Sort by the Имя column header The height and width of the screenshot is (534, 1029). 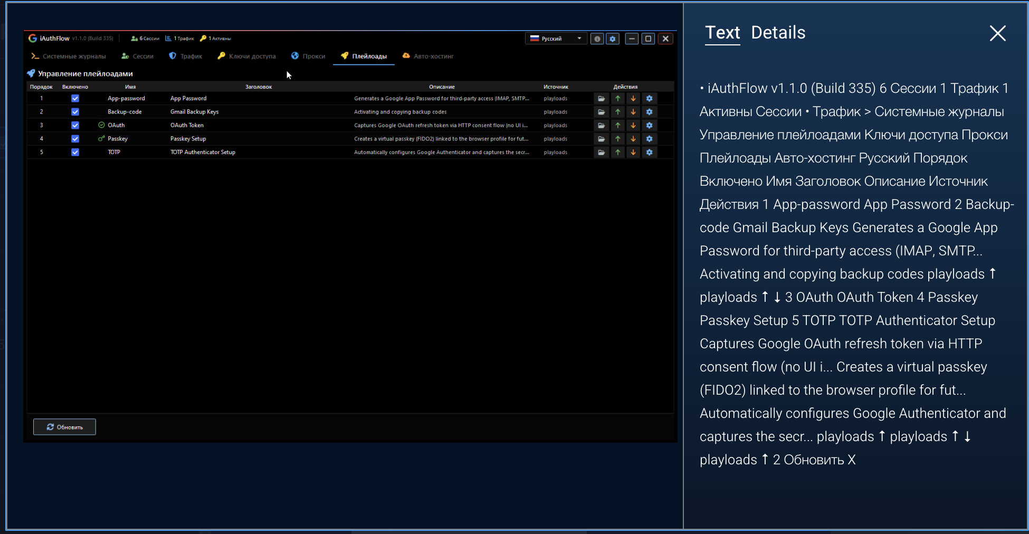(x=130, y=87)
